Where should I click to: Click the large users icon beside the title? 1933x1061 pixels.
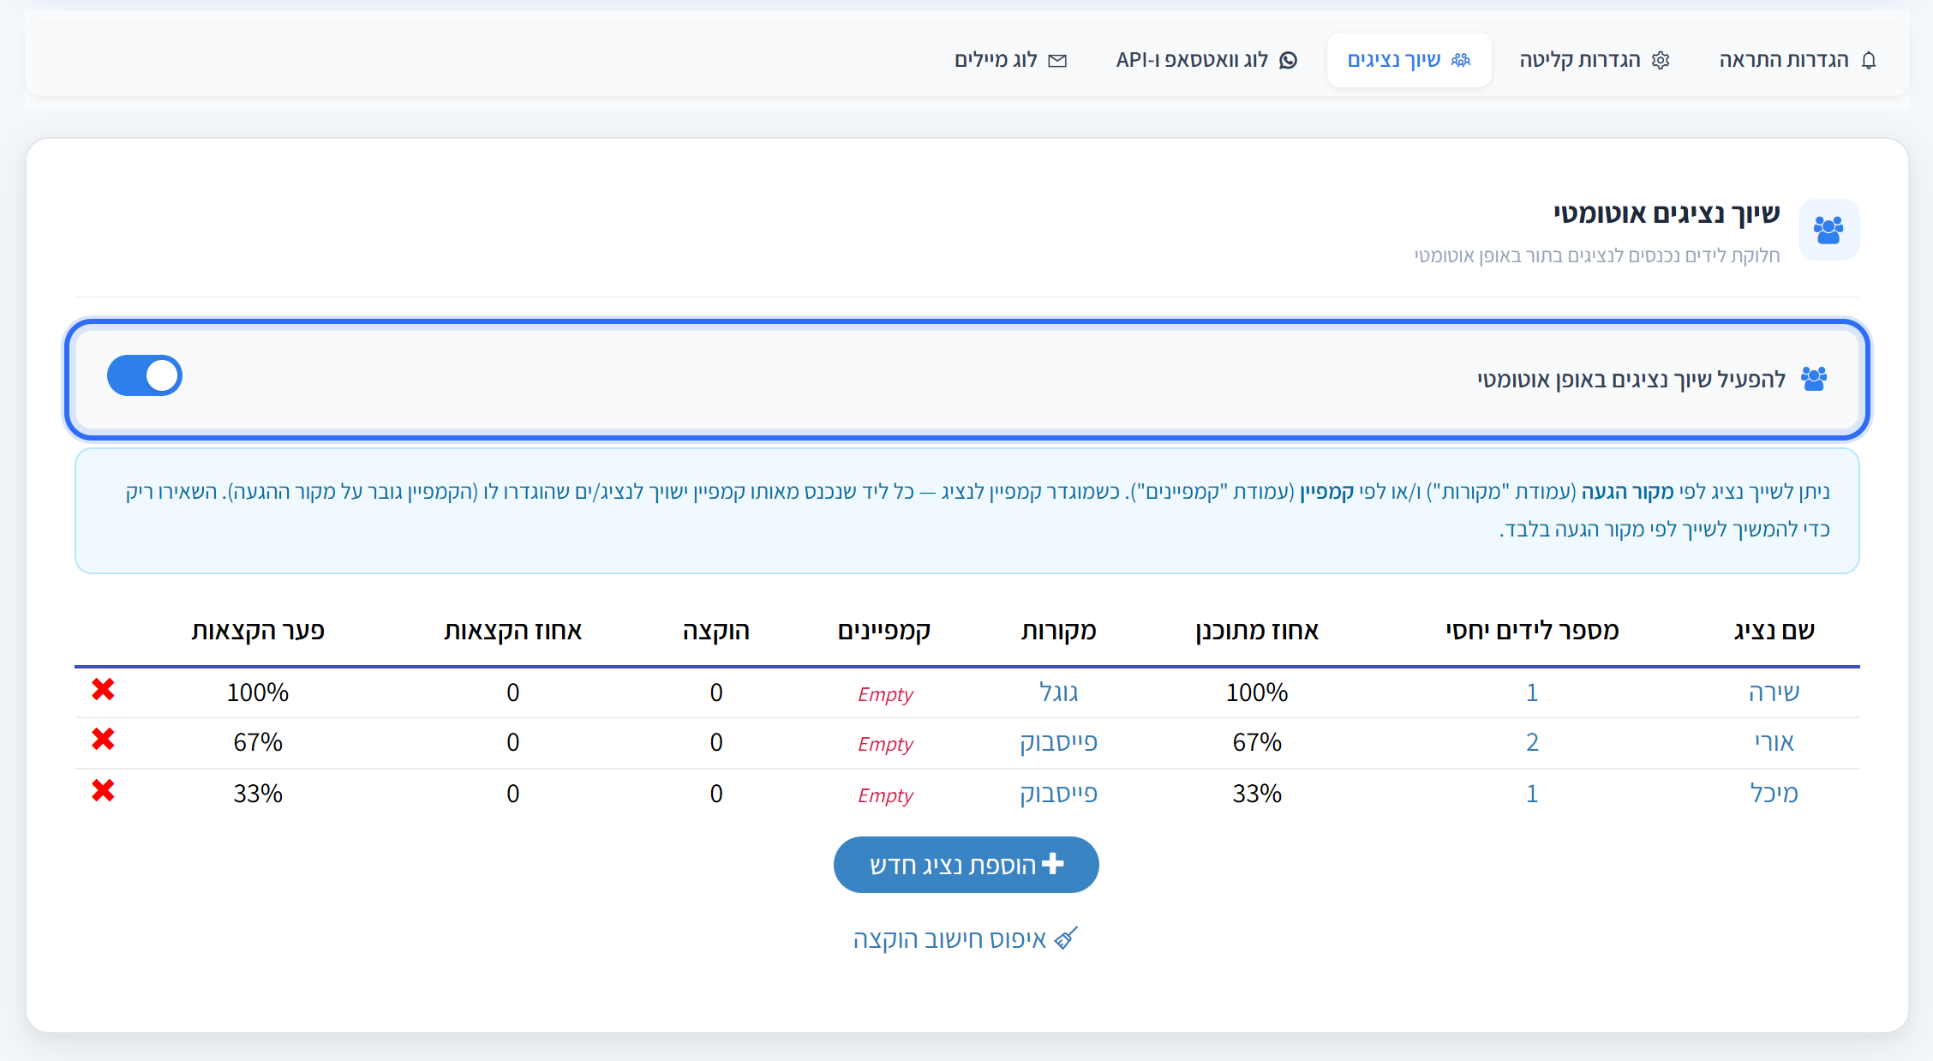pyautogui.click(x=1828, y=230)
